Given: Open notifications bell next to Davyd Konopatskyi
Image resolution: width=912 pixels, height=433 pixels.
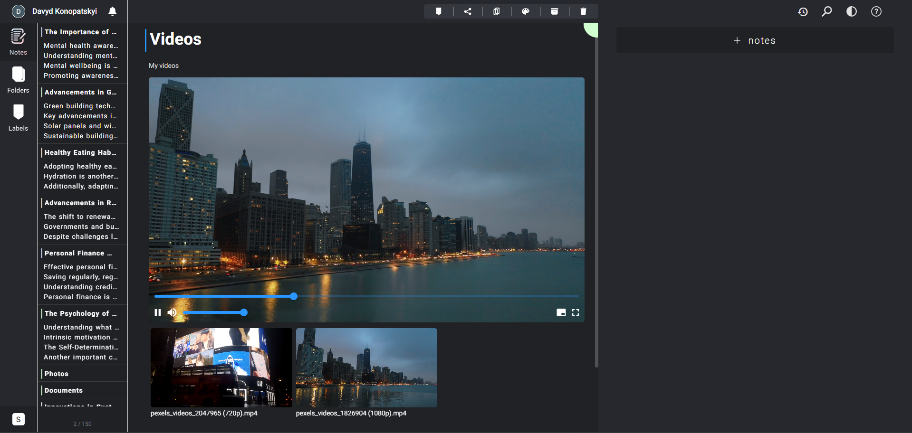Looking at the screenshot, I should pos(113,11).
